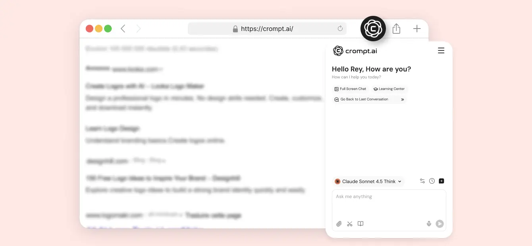Click the paperclip attach file icon
This screenshot has height=246, width=532.
pos(339,224)
